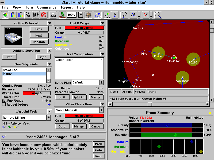The height and width of the screenshot is (160, 214).
Task: Toggle ship counts icon labeled 35
Action: point(115,15)
